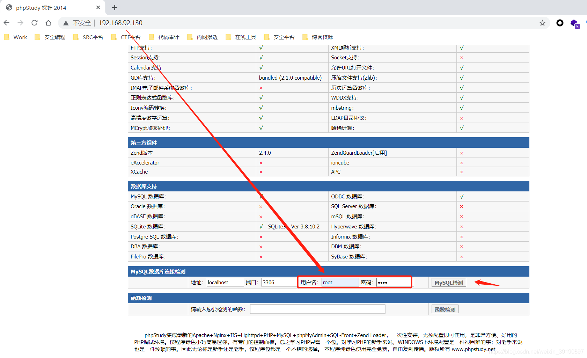Click the not-secure warning icon

66,23
